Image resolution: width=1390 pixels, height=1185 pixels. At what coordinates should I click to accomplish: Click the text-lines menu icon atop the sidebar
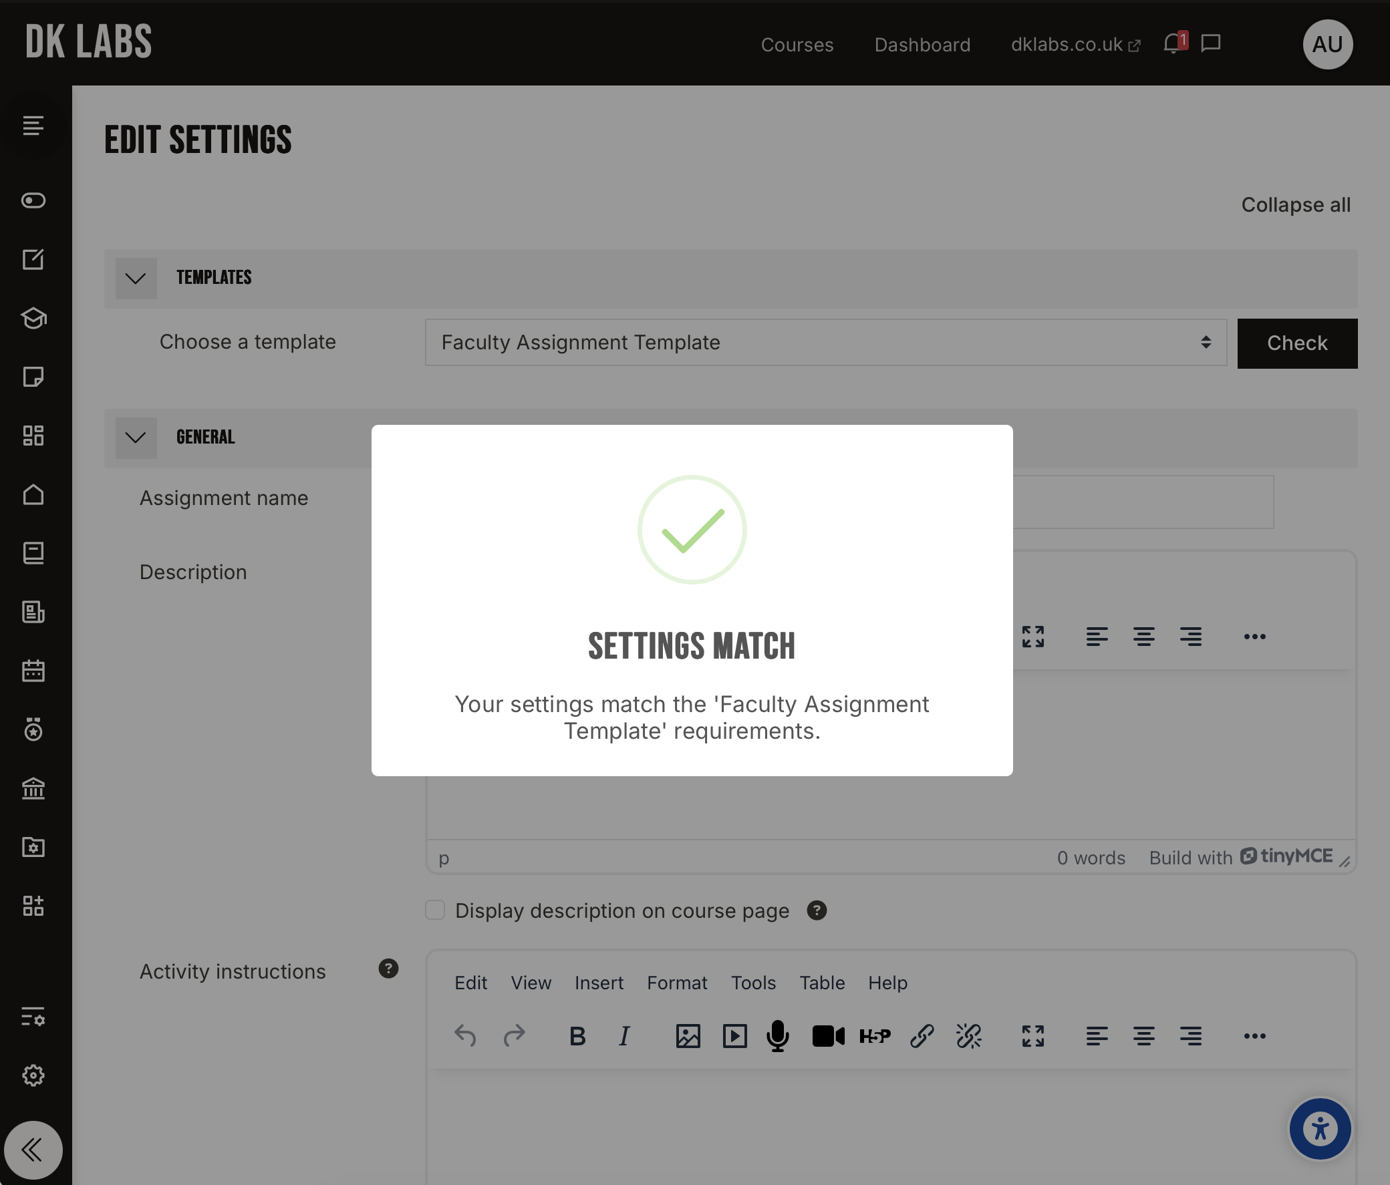[33, 126]
